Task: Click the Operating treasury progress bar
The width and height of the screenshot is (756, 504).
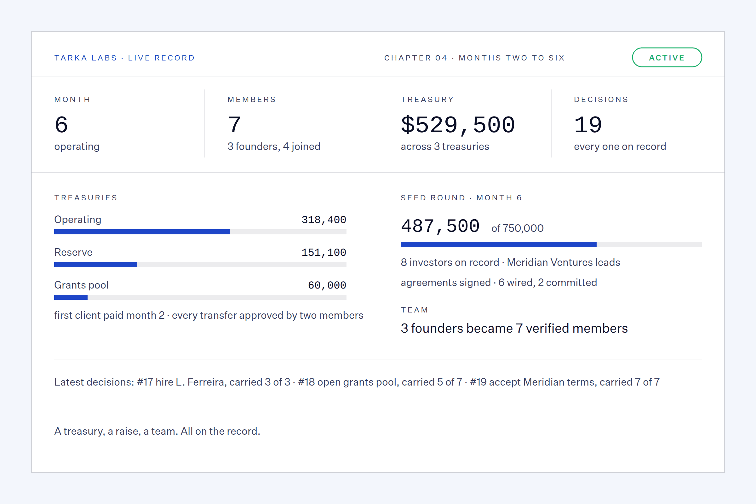Action: (200, 232)
